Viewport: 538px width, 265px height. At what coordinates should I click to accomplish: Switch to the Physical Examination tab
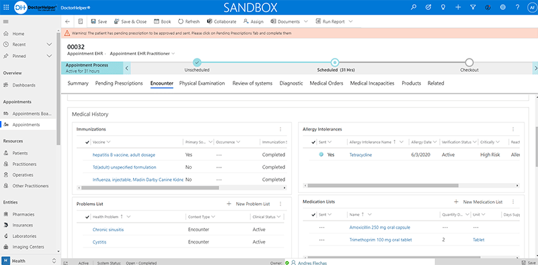tap(202, 83)
